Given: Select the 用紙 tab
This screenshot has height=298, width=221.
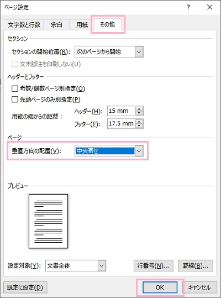Looking at the screenshot, I should pos(82,25).
